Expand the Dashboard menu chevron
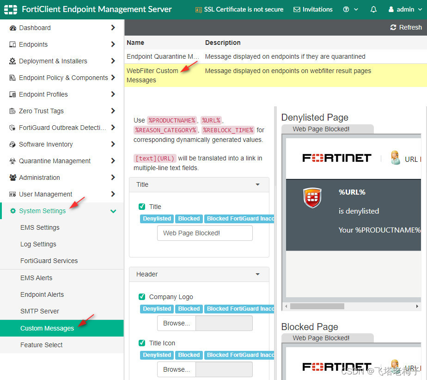This screenshot has width=427, height=380. (x=113, y=28)
